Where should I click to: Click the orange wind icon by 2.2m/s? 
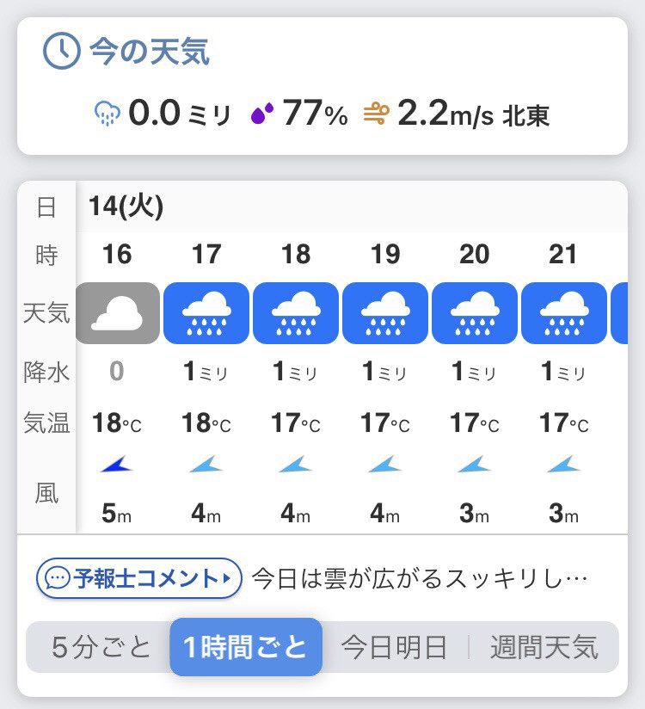(x=377, y=114)
